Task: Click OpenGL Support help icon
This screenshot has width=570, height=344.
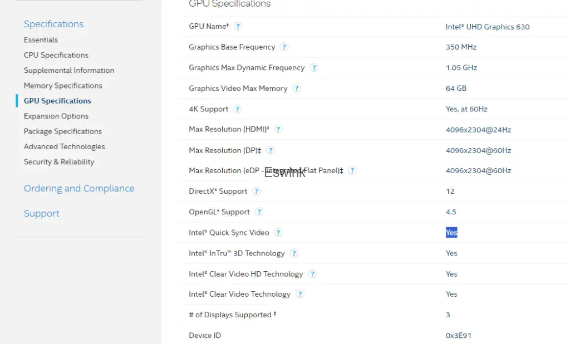Action: click(259, 212)
